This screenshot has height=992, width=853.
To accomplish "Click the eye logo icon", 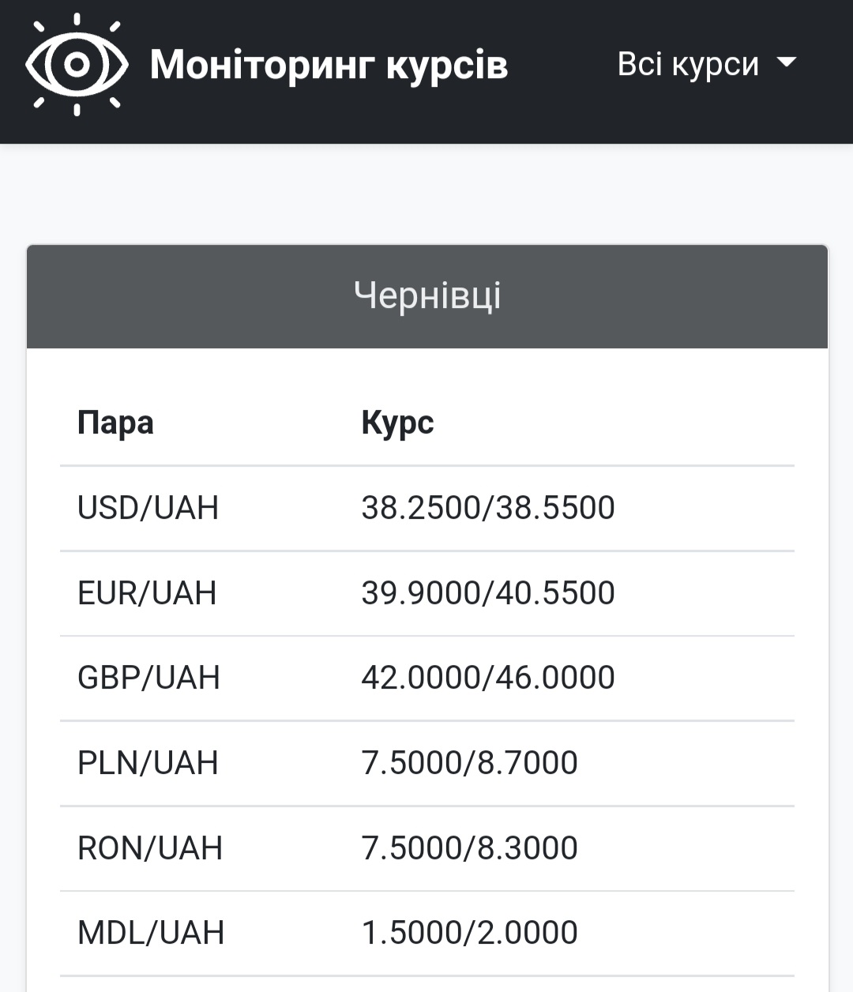I will (x=77, y=65).
